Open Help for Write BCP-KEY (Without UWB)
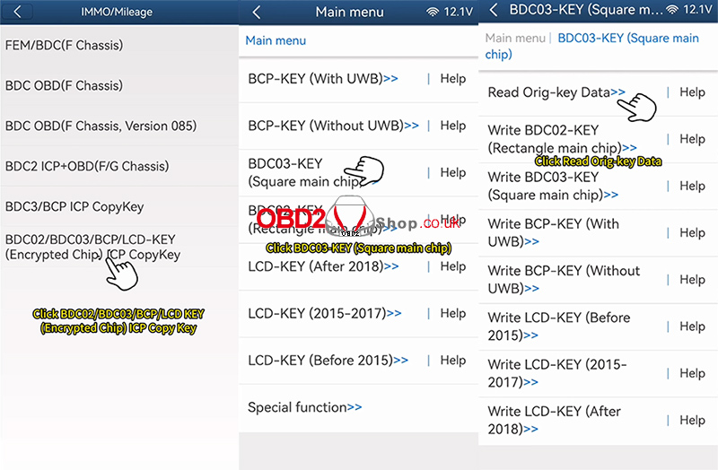This screenshot has width=718, height=470. click(x=692, y=280)
